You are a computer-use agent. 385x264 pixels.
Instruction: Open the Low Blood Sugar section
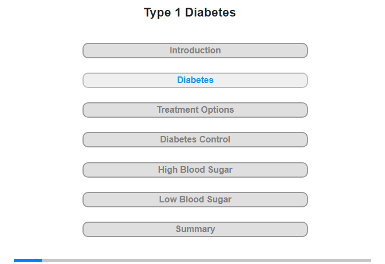(x=195, y=200)
